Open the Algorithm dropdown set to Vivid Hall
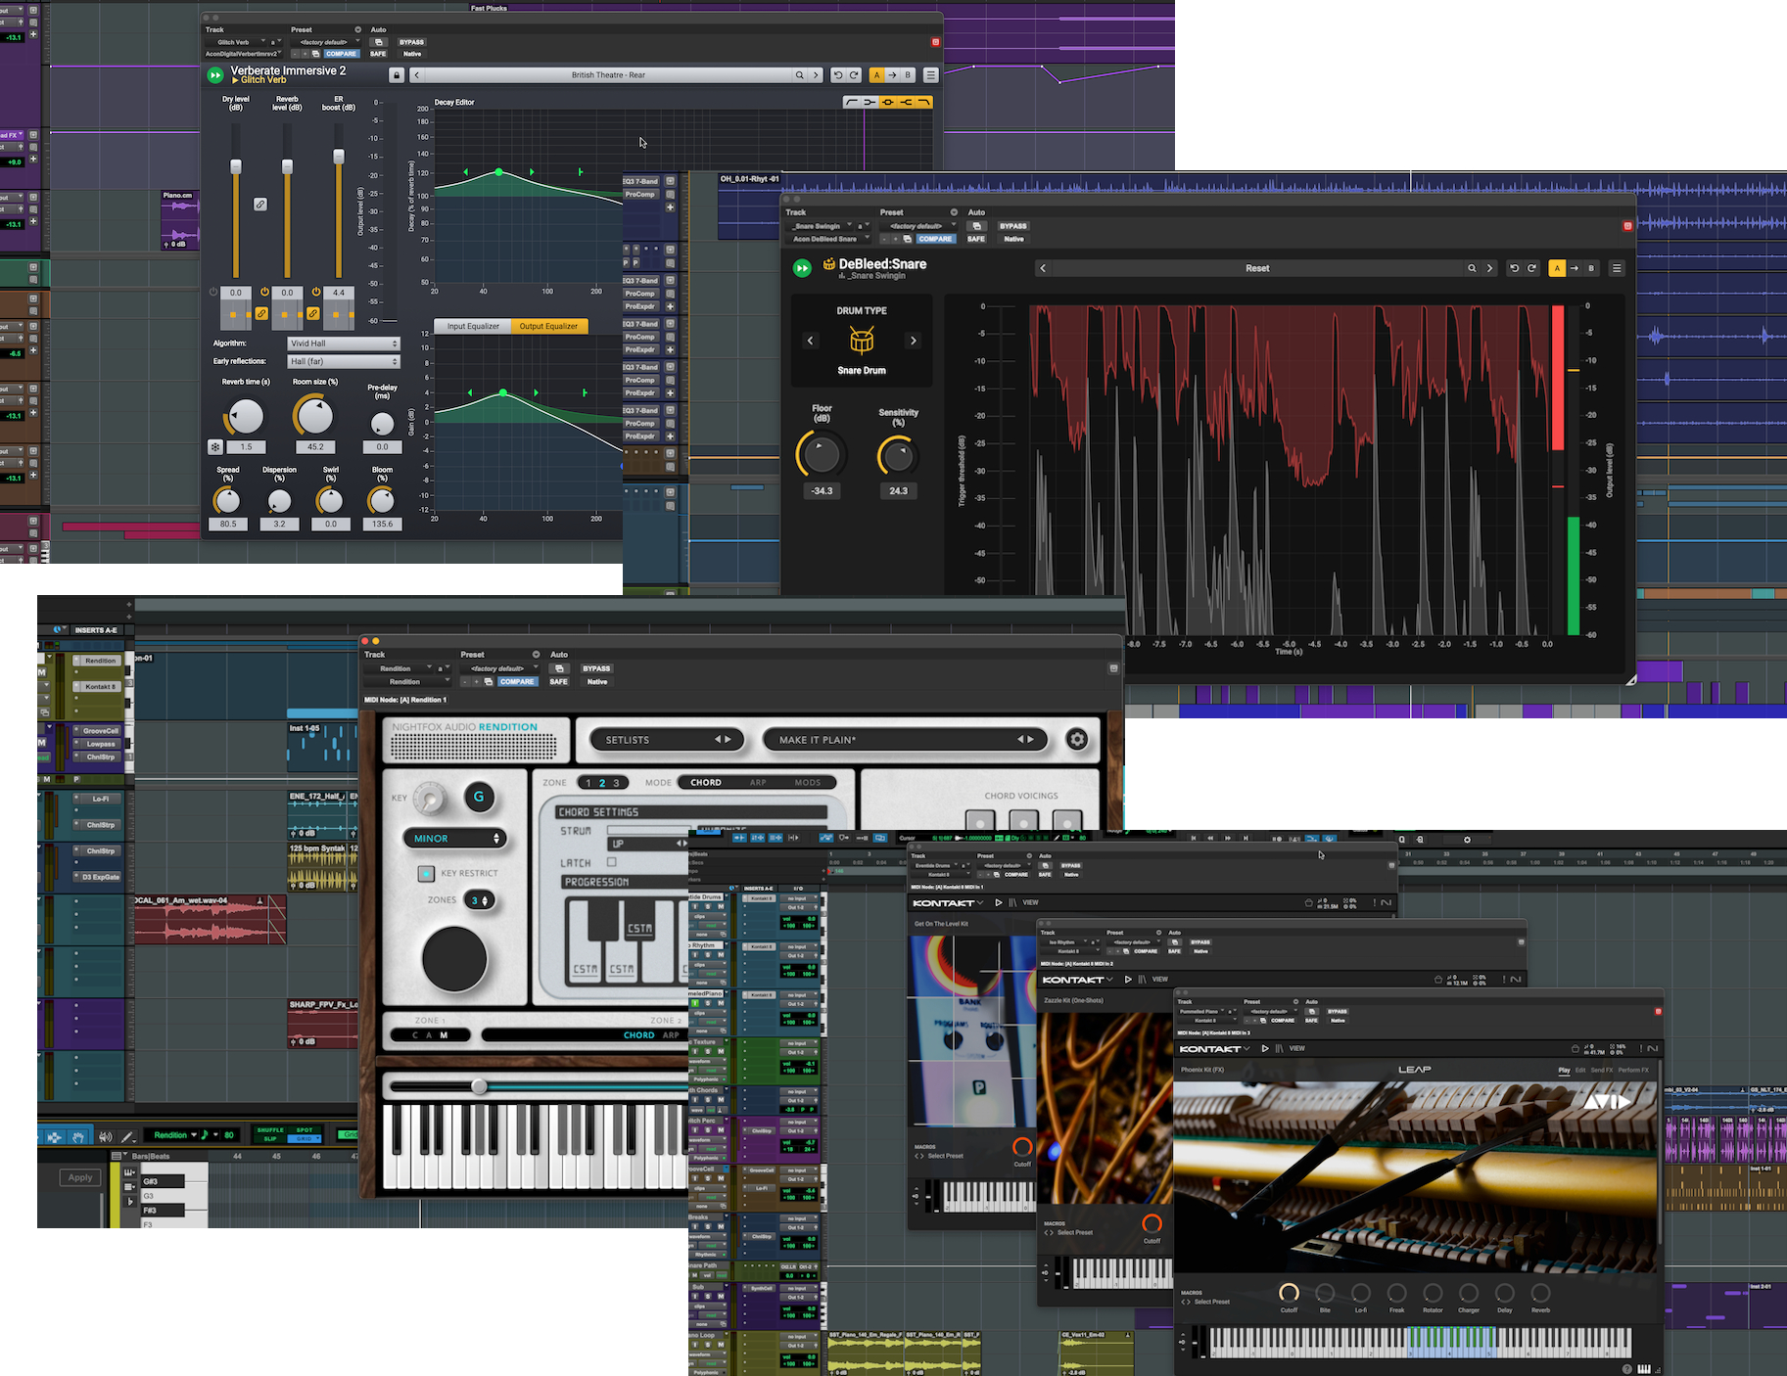 344,344
